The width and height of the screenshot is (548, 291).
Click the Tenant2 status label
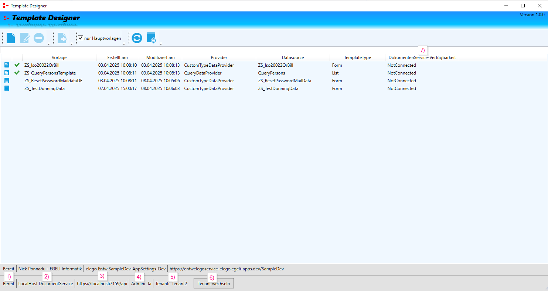[x=179, y=284]
